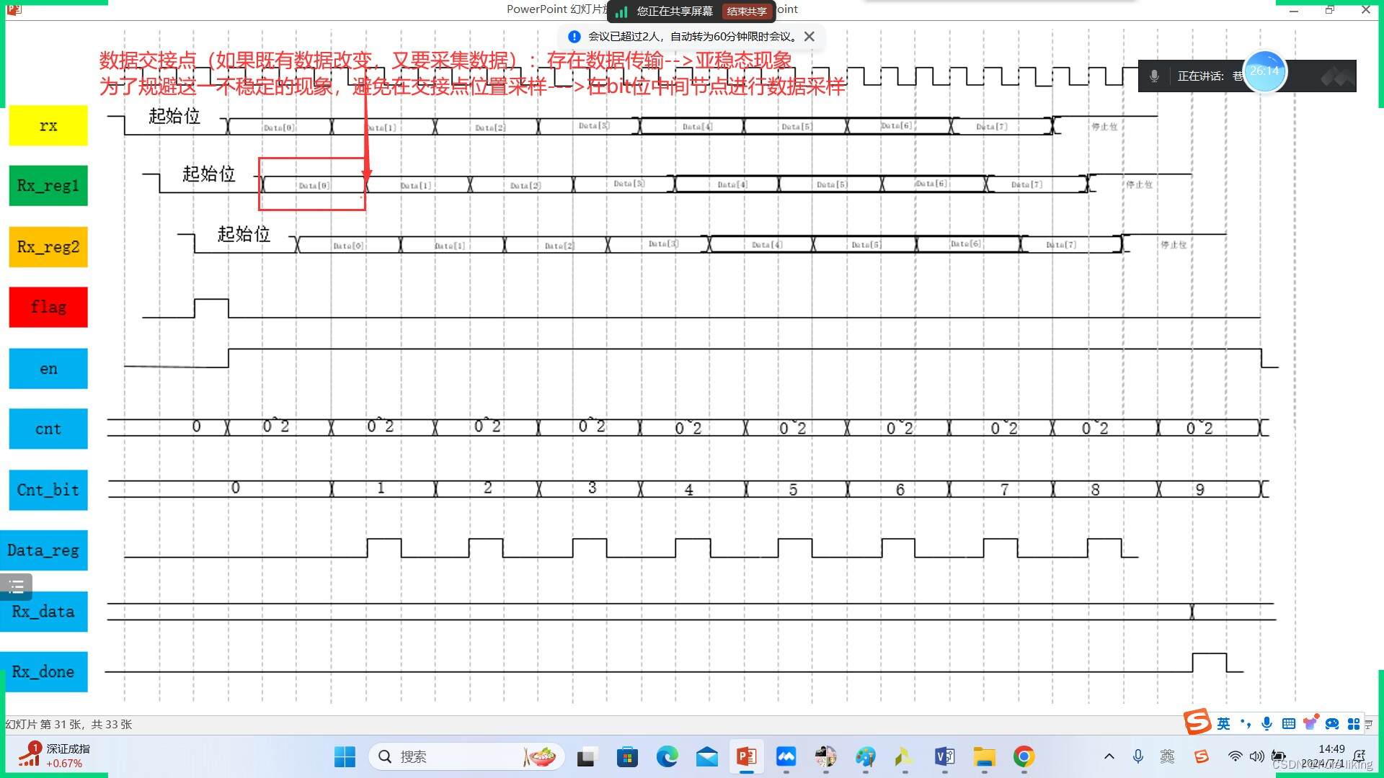Screen dimensions: 1384x778
Task: Open the volume control in system tray
Action: [x=1256, y=756]
